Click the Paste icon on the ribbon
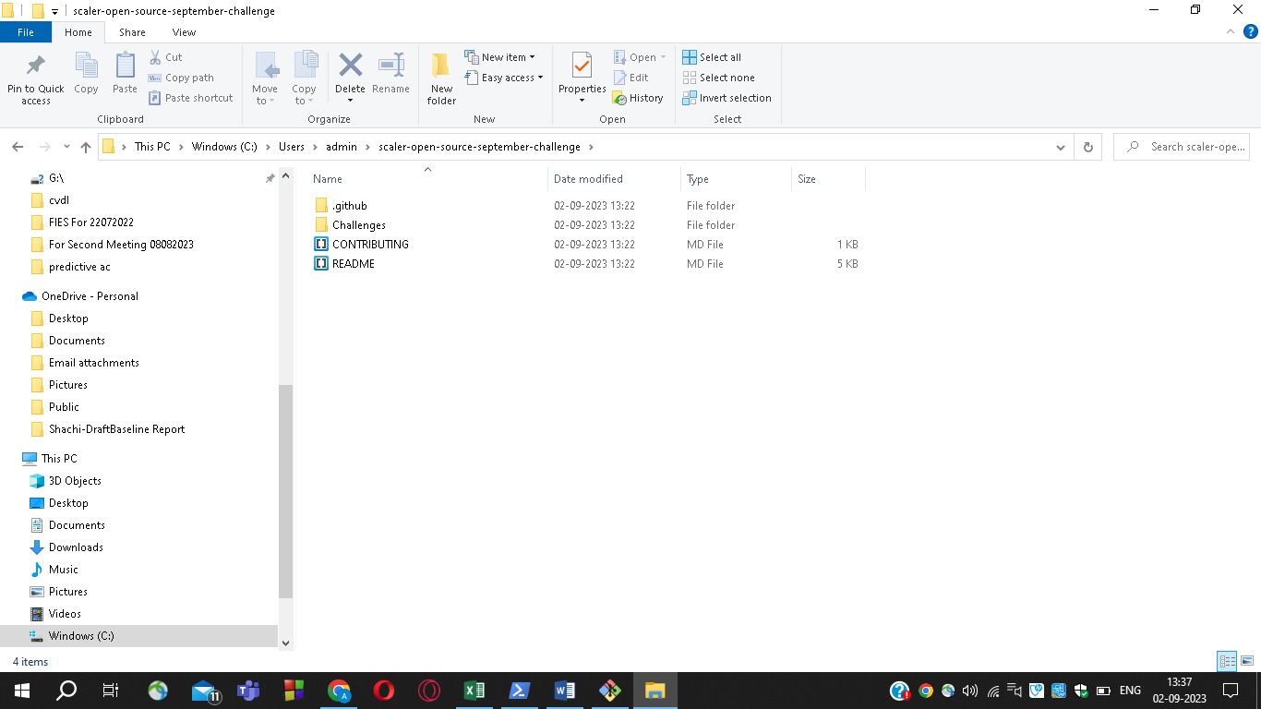 pos(124,74)
